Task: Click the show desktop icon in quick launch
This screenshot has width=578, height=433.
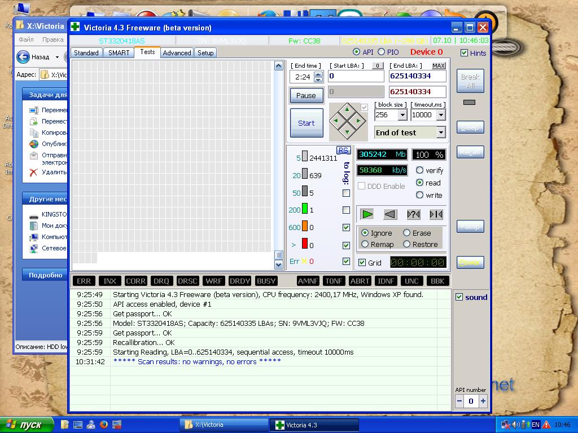Action: click(78, 425)
